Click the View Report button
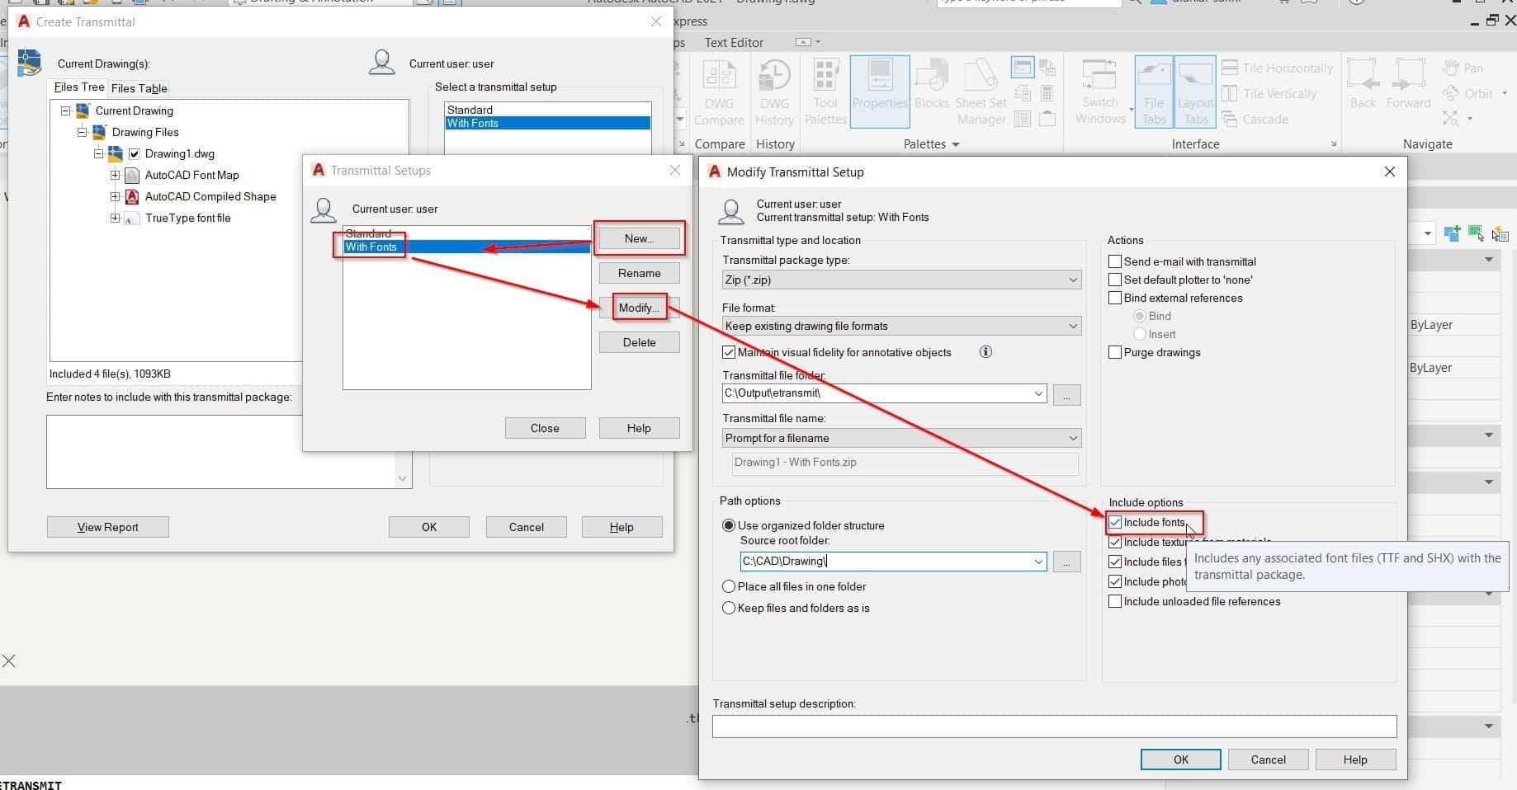The width and height of the screenshot is (1517, 790). (108, 528)
